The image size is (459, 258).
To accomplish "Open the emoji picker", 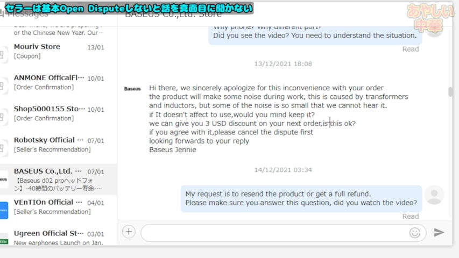I will (414, 233).
